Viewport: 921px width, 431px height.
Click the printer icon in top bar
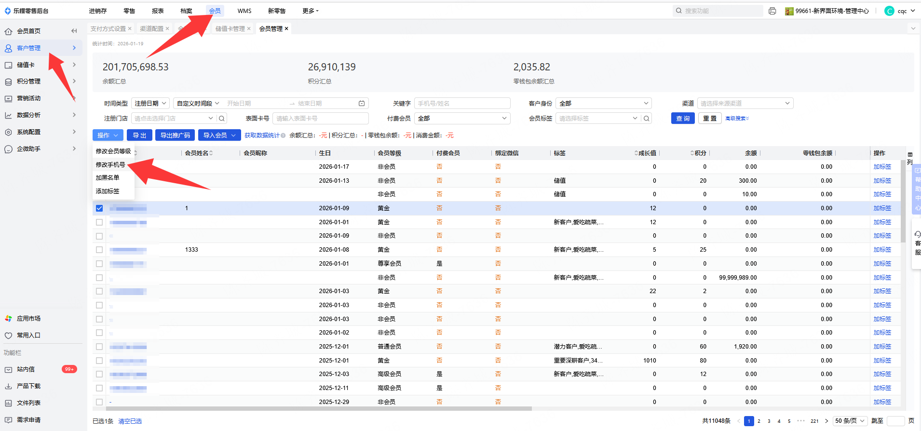[x=772, y=11]
